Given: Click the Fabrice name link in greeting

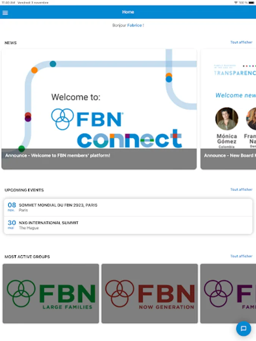Looking at the screenshot, I should tap(134, 25).
